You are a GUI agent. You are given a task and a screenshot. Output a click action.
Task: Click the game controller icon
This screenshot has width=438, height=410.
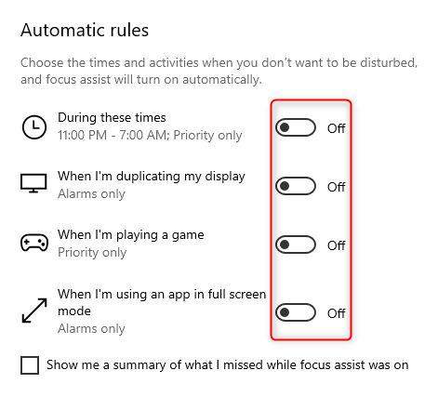[x=34, y=242]
